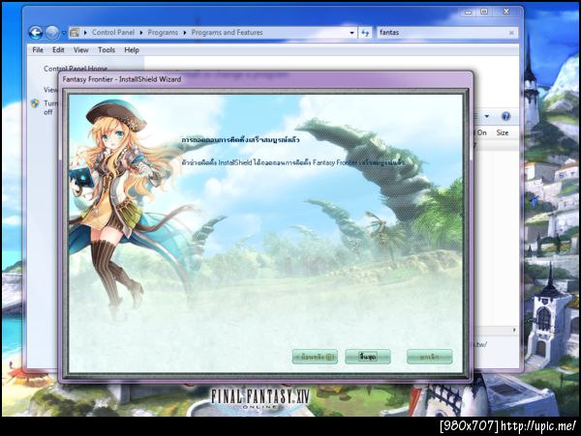Open Control Panel Home link
Screen dimensions: 581x436
click(76, 69)
